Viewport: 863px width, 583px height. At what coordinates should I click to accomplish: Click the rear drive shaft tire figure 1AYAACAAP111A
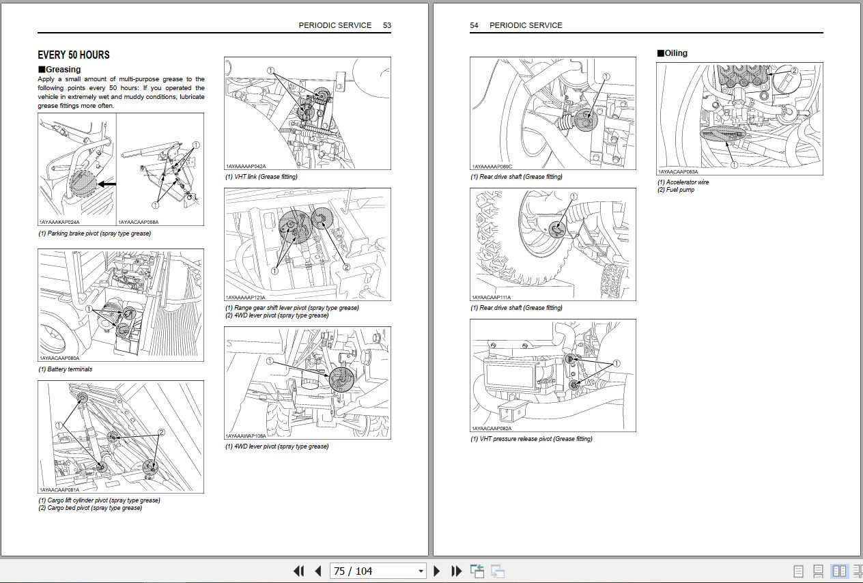(552, 244)
